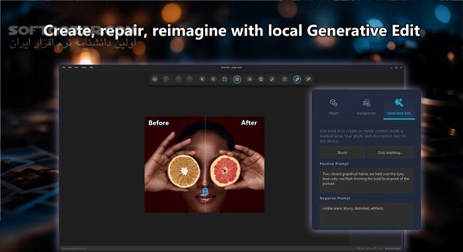The width and height of the screenshot is (463, 252).
Task: Click the copy icon left of the magnifier
Action: click(x=202, y=79)
